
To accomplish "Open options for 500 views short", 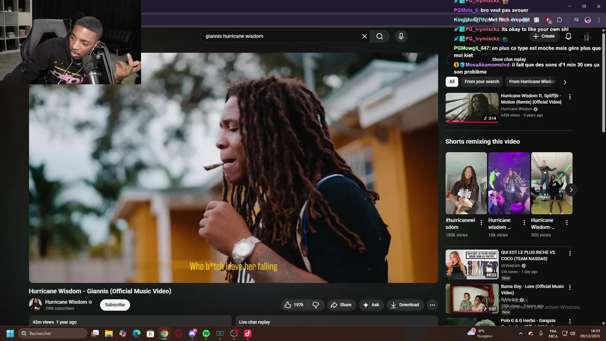I will (567, 223).
